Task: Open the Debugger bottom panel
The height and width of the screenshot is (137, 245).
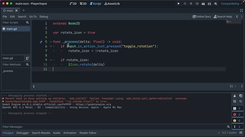Action: point(23,133)
